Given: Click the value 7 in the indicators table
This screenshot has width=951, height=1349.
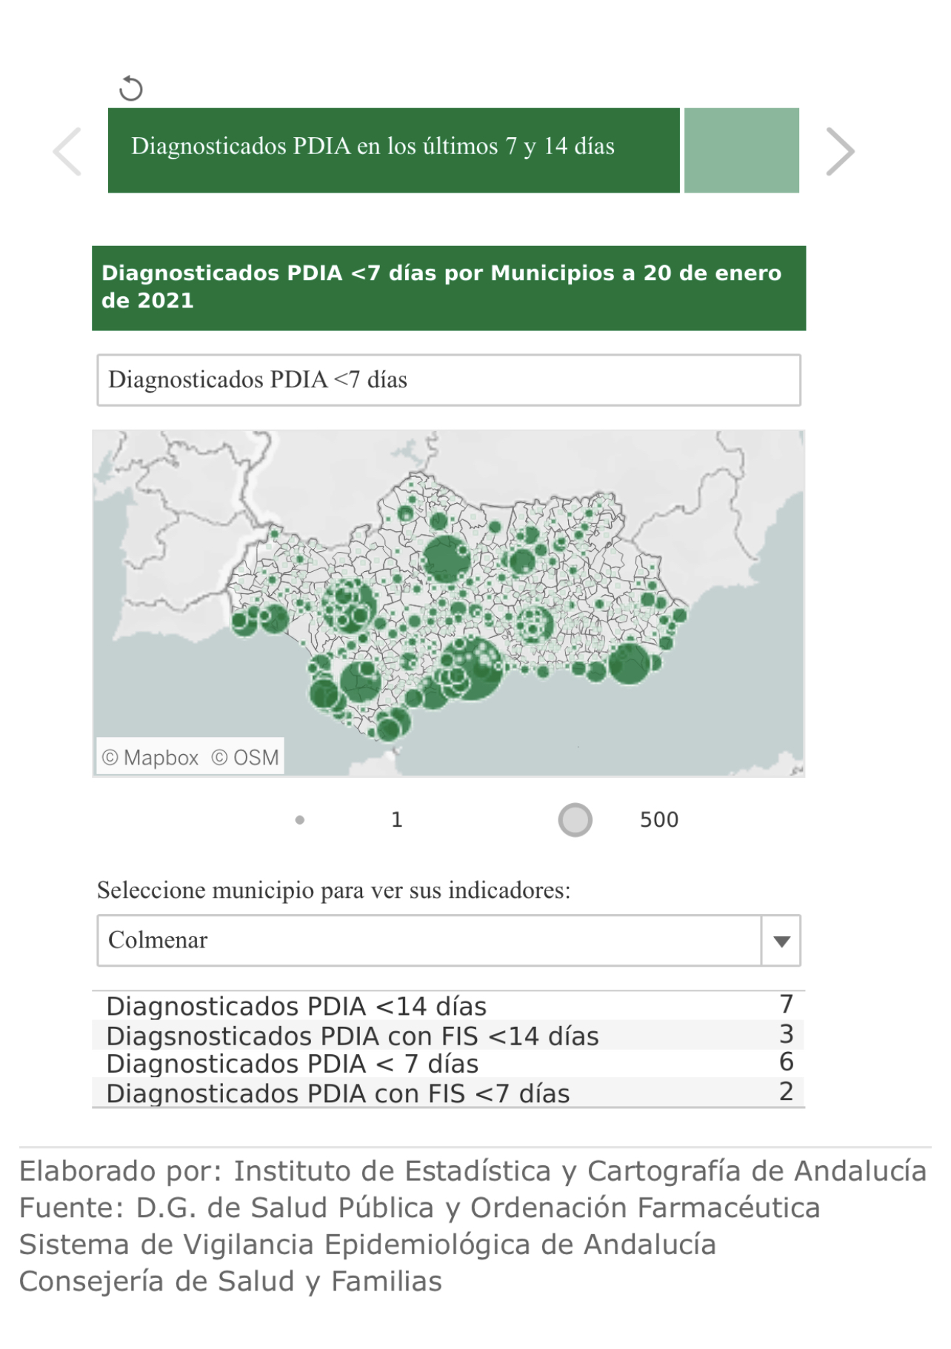Looking at the screenshot, I should (x=787, y=1005).
